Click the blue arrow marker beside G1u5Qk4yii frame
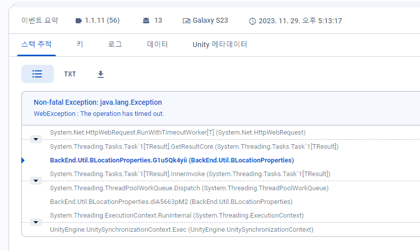Image resolution: width=420 pixels, height=251 pixels. pos(23,160)
